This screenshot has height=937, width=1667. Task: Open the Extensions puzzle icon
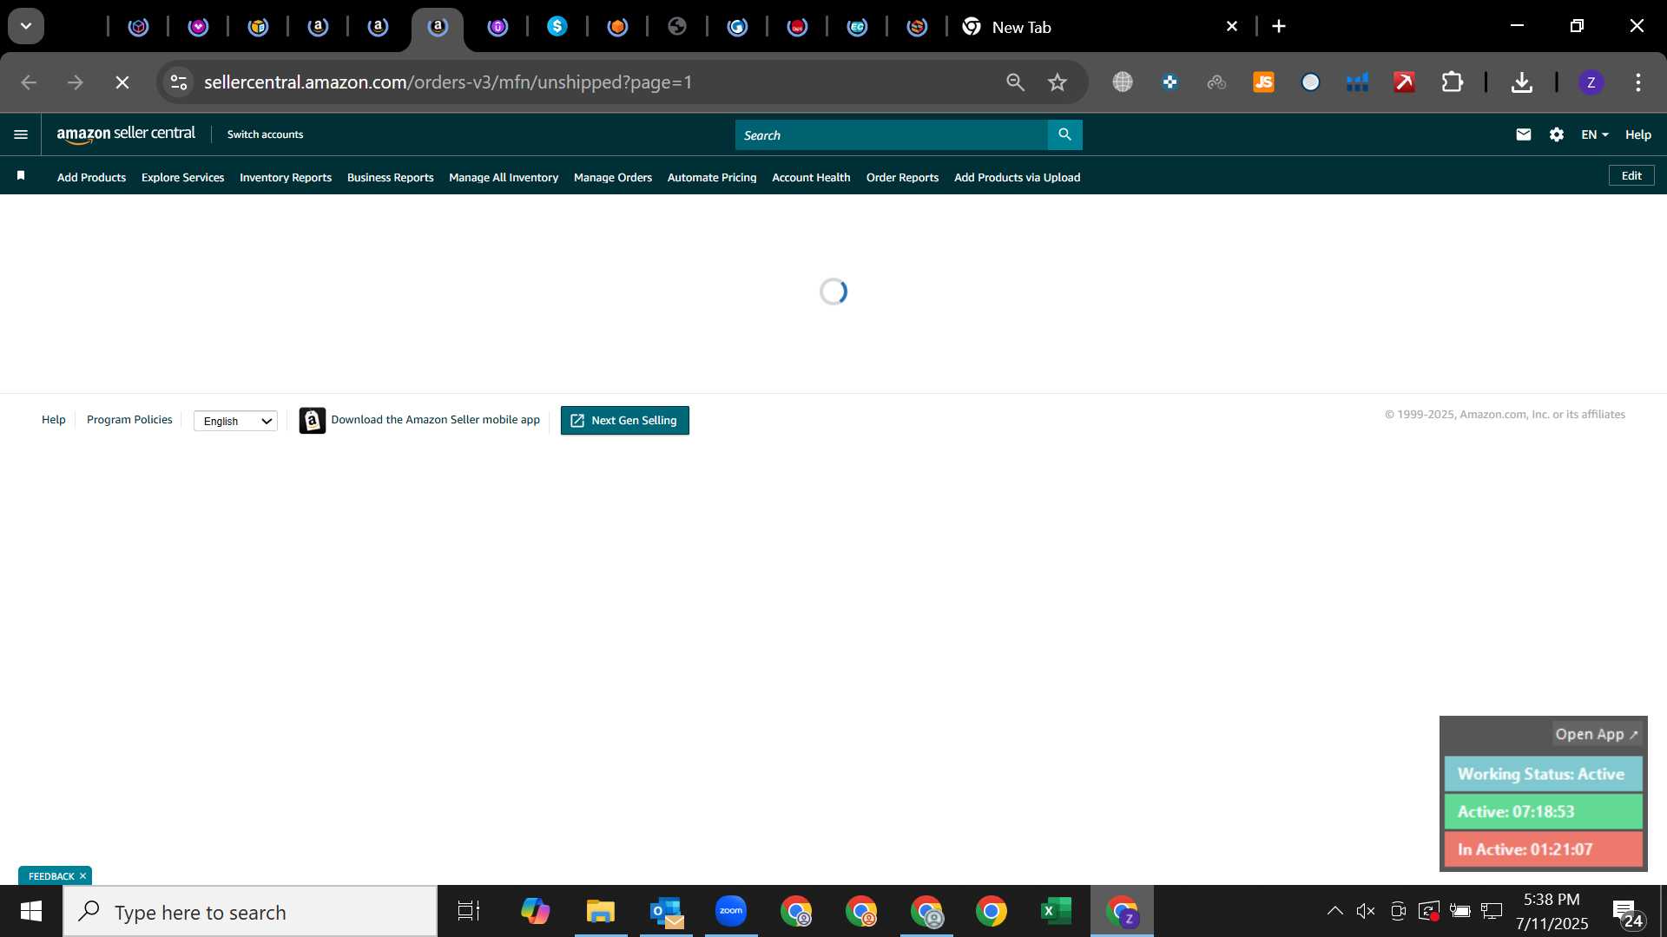click(x=1453, y=82)
